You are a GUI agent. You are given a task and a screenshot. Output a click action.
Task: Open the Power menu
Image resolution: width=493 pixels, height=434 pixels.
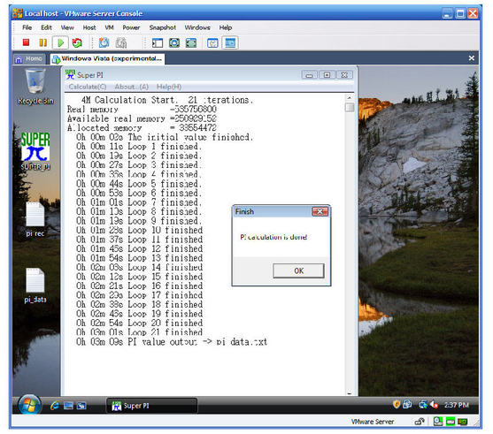tap(131, 27)
